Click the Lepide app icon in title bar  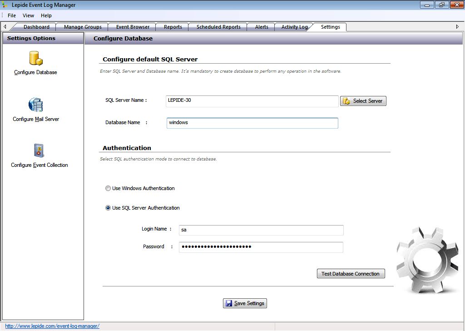(5, 5)
